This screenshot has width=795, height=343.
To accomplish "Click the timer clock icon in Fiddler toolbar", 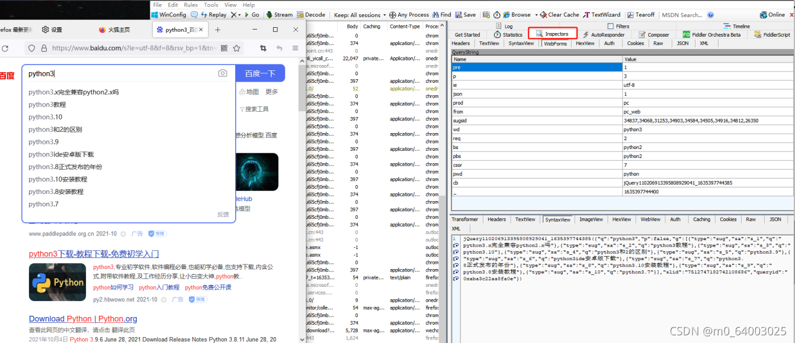I will click(x=497, y=15).
